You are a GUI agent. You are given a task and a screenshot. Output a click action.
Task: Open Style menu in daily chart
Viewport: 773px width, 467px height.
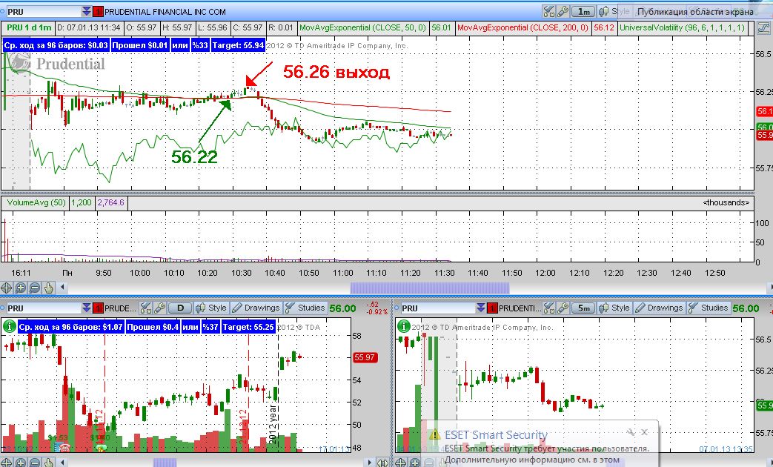click(x=211, y=308)
